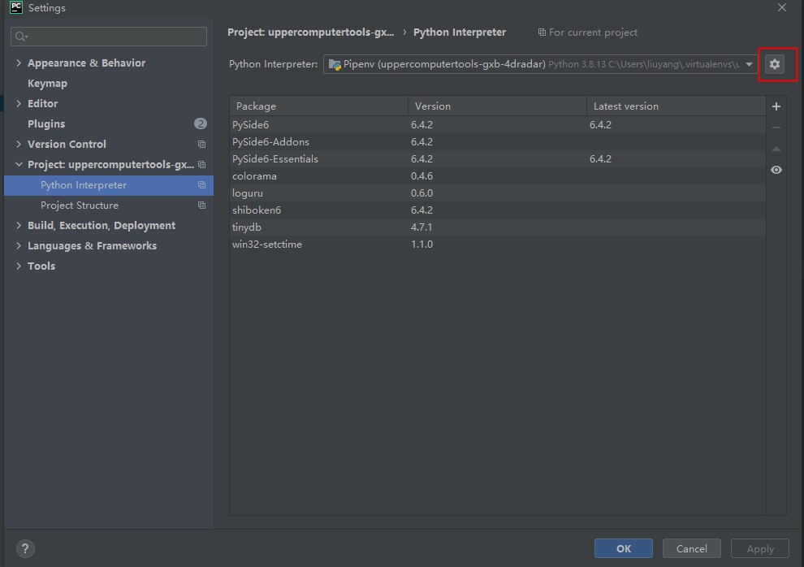Click version 0.4.6 of colorama
The width and height of the screenshot is (804, 567).
pyautogui.click(x=421, y=175)
